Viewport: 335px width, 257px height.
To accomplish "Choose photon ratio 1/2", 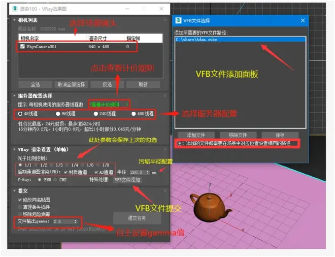I will point(36,165).
